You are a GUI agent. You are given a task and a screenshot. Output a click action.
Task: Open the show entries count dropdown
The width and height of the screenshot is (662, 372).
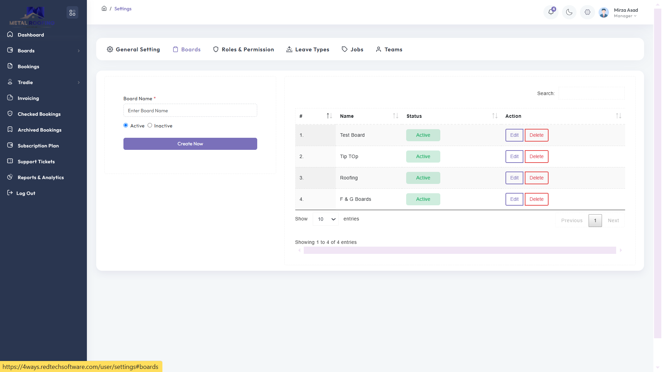pos(325,219)
